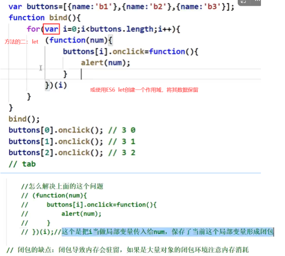
Task: Click commented // buttons[i].onclick=function(){ line
Action: [89, 205]
